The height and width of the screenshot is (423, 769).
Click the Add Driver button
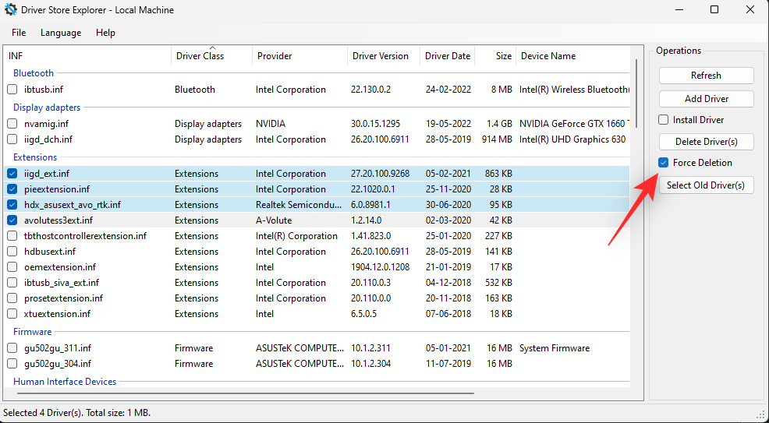point(707,99)
